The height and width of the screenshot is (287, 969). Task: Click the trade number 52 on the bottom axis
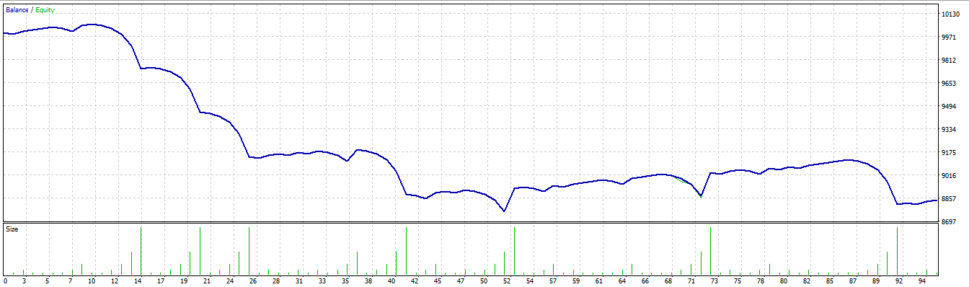pyautogui.click(x=508, y=281)
